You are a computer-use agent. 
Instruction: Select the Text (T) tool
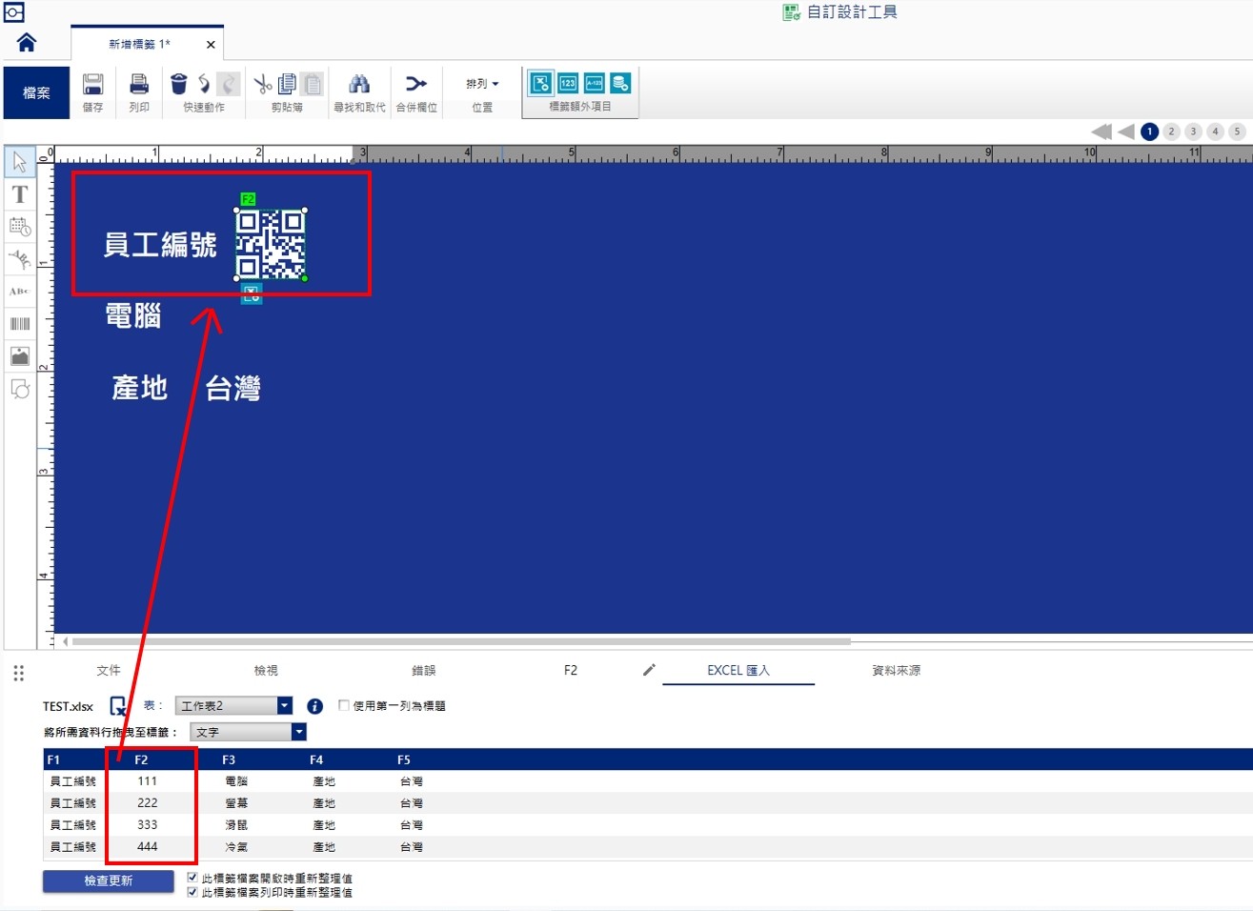click(x=20, y=194)
